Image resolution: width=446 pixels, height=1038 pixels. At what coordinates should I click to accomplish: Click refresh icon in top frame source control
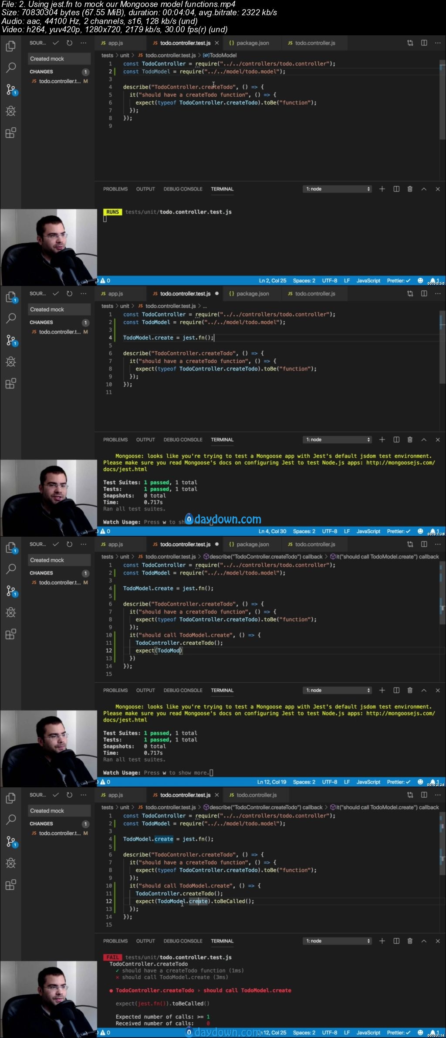click(x=69, y=43)
